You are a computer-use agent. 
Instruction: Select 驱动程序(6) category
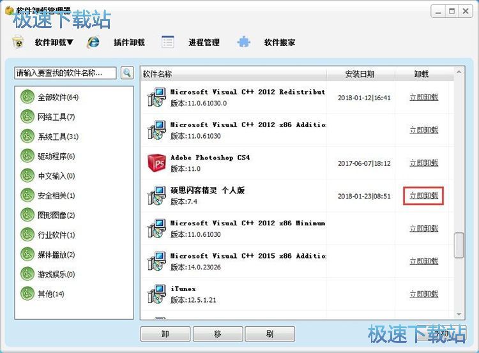tap(56, 156)
